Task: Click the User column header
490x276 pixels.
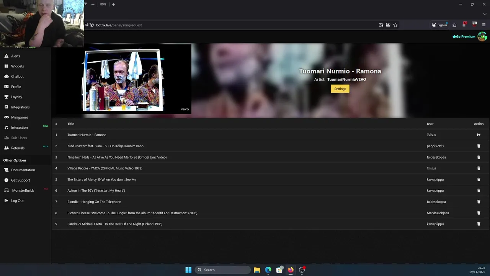Action: (x=430, y=124)
